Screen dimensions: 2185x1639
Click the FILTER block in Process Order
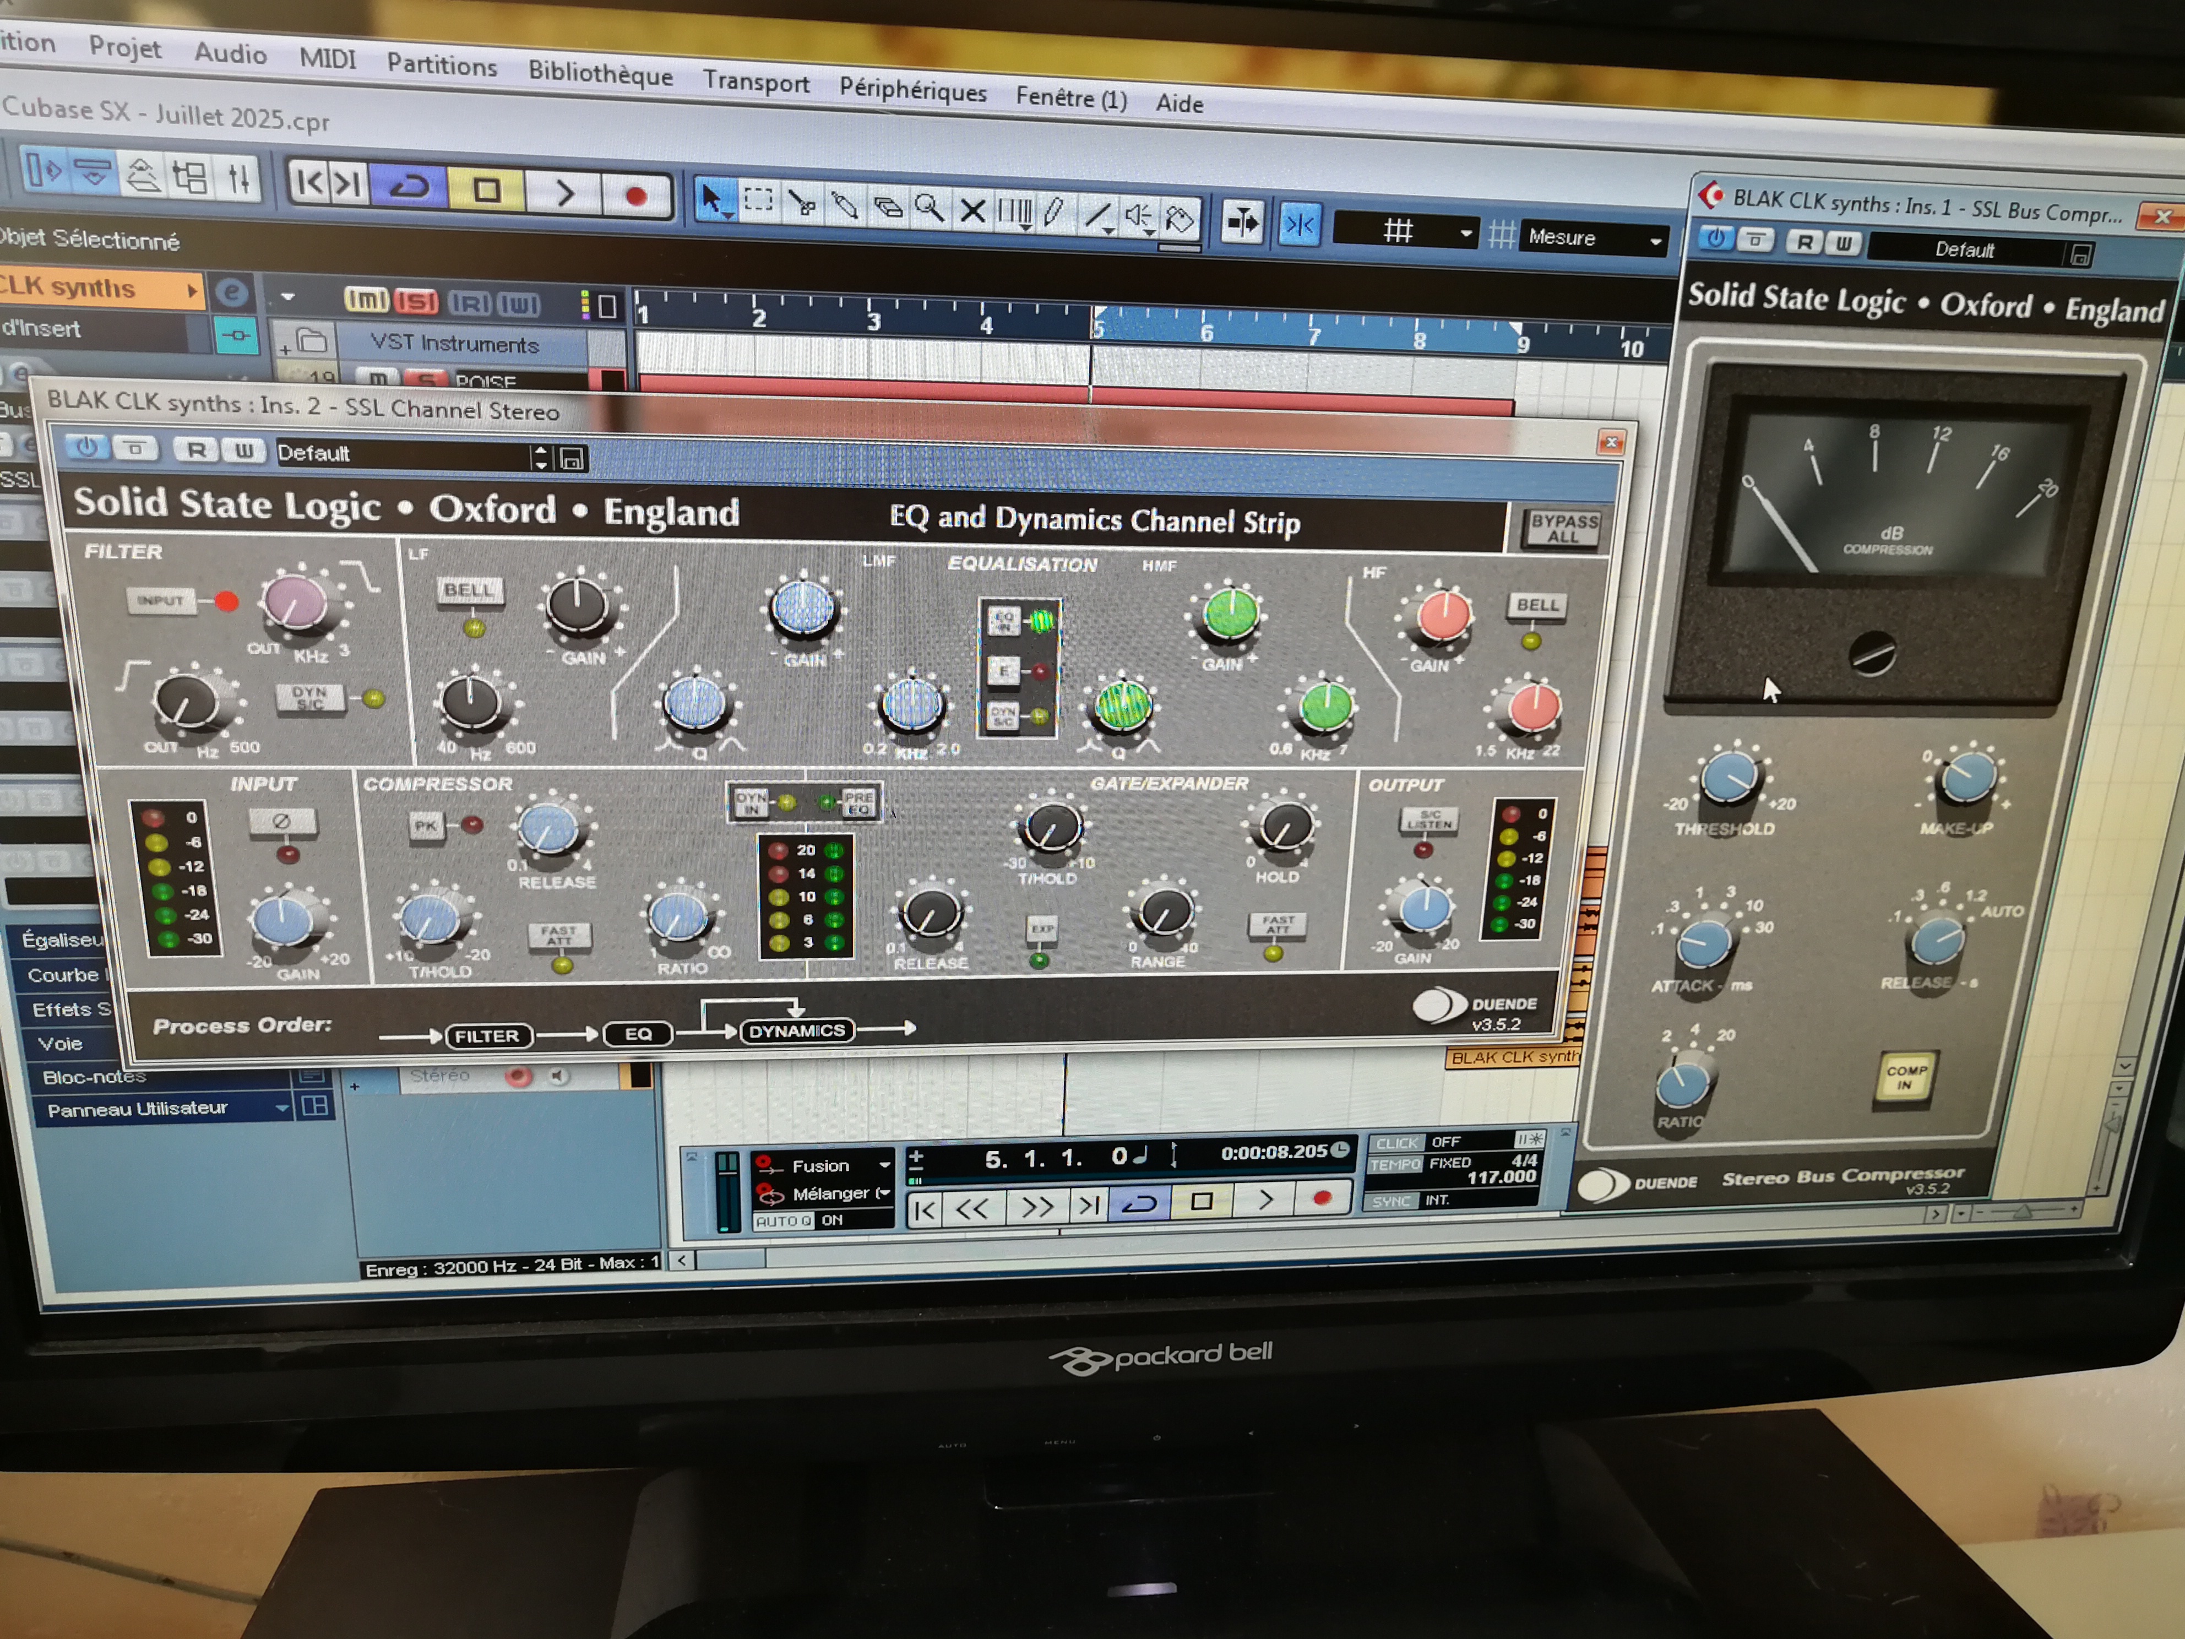coord(488,1035)
